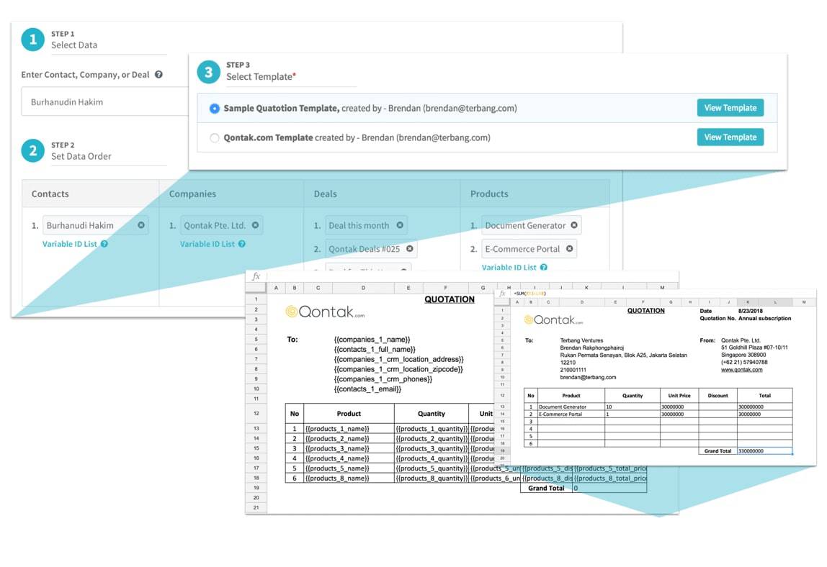Click the 8/23/2018 date cell
The width and height of the screenshot is (827, 567).
click(751, 311)
